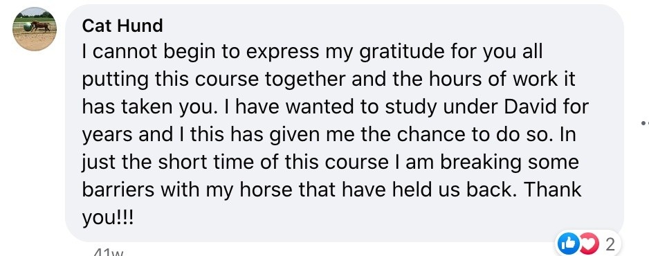Click the 41w comment timestamp

pos(109,253)
